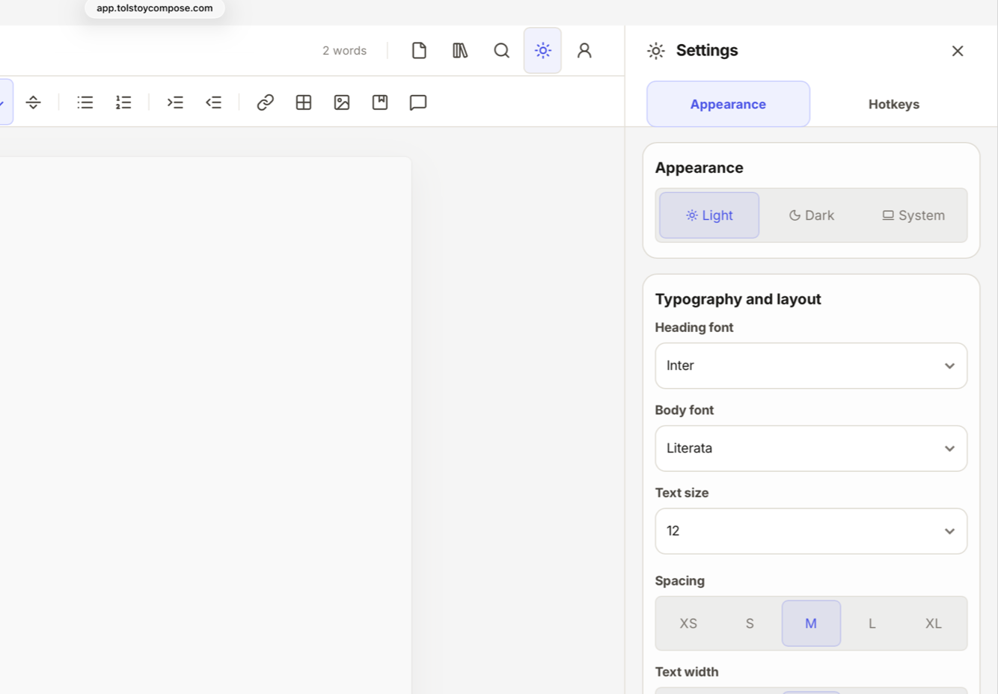Open the document page icon
The height and width of the screenshot is (694, 998).
pyautogui.click(x=419, y=50)
